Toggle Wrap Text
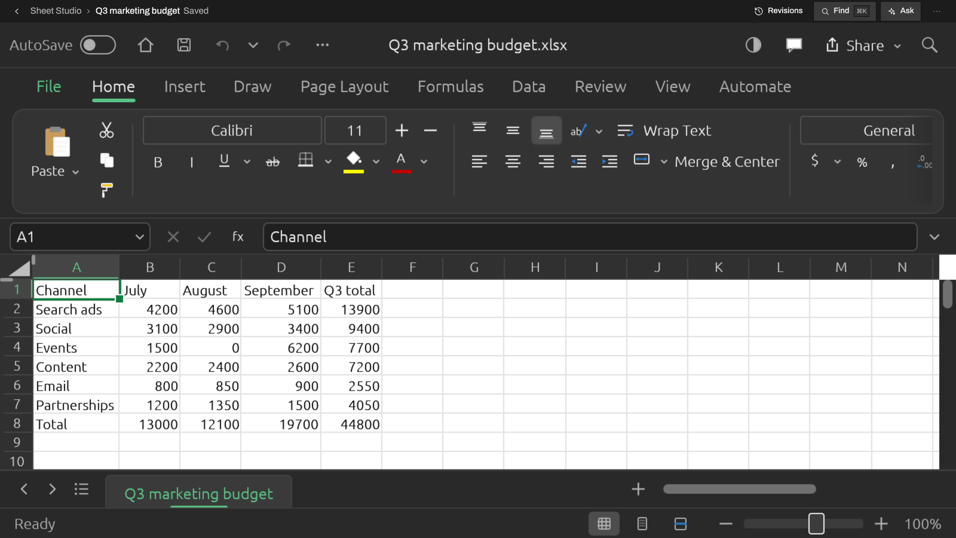956x538 pixels. (x=664, y=131)
